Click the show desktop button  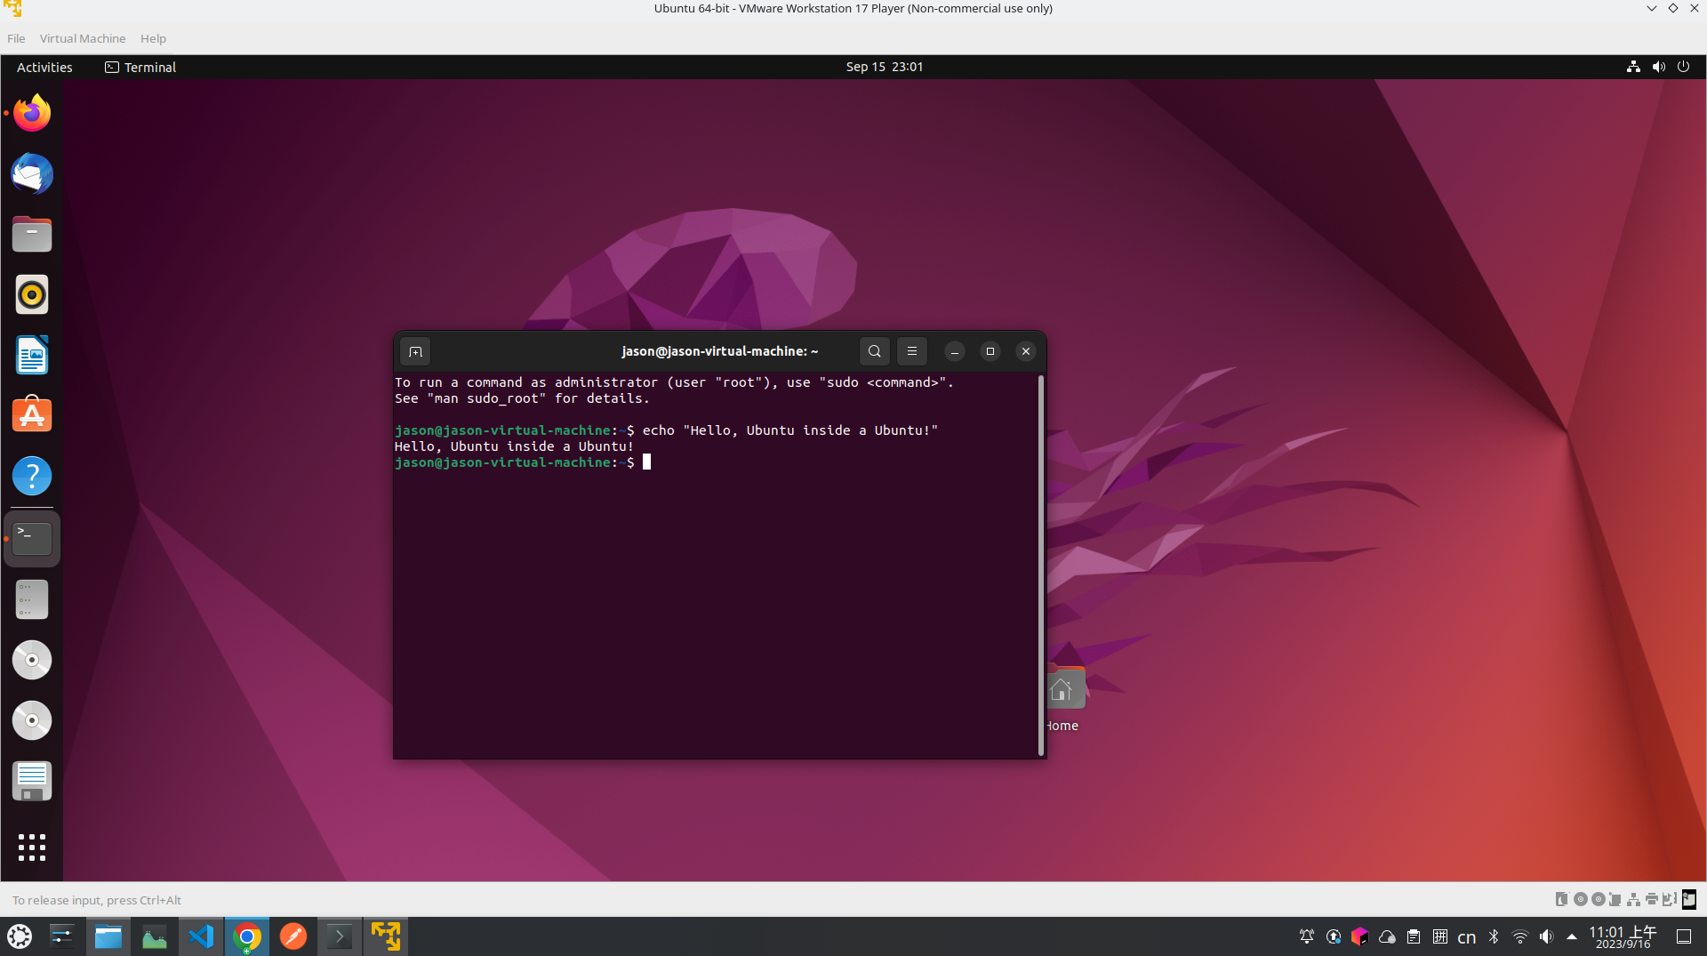pyautogui.click(x=1684, y=936)
